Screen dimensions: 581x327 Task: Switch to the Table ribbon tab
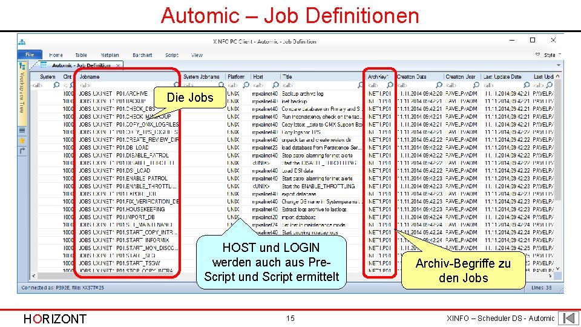click(81, 55)
